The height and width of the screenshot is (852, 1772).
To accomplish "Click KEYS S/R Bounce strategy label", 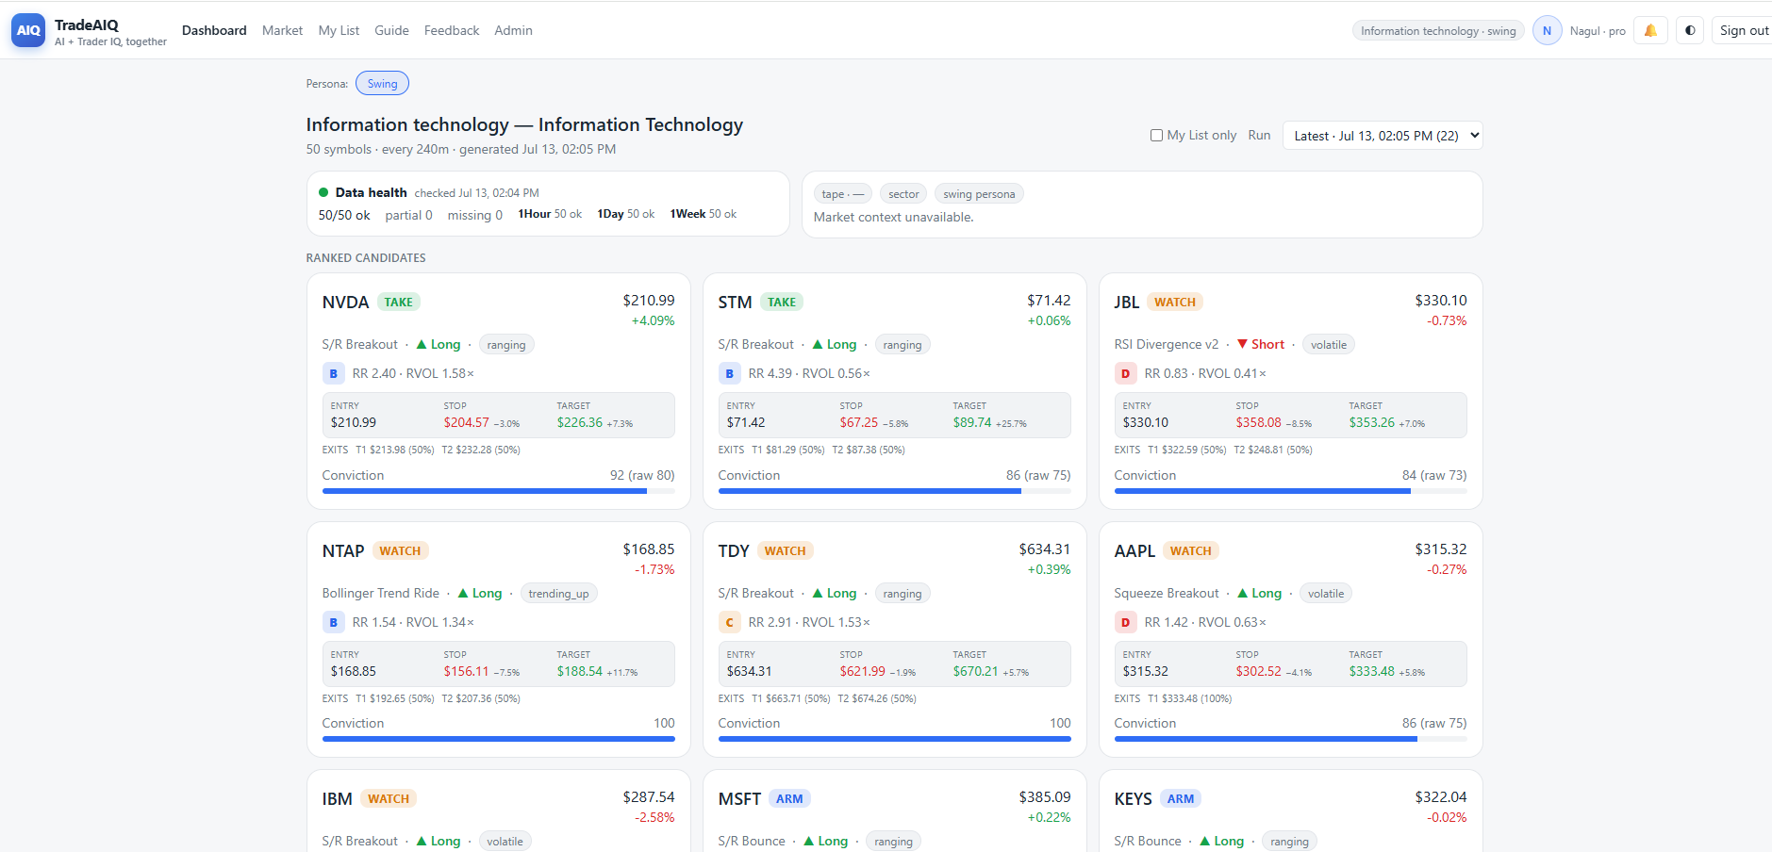I will click(1148, 841).
